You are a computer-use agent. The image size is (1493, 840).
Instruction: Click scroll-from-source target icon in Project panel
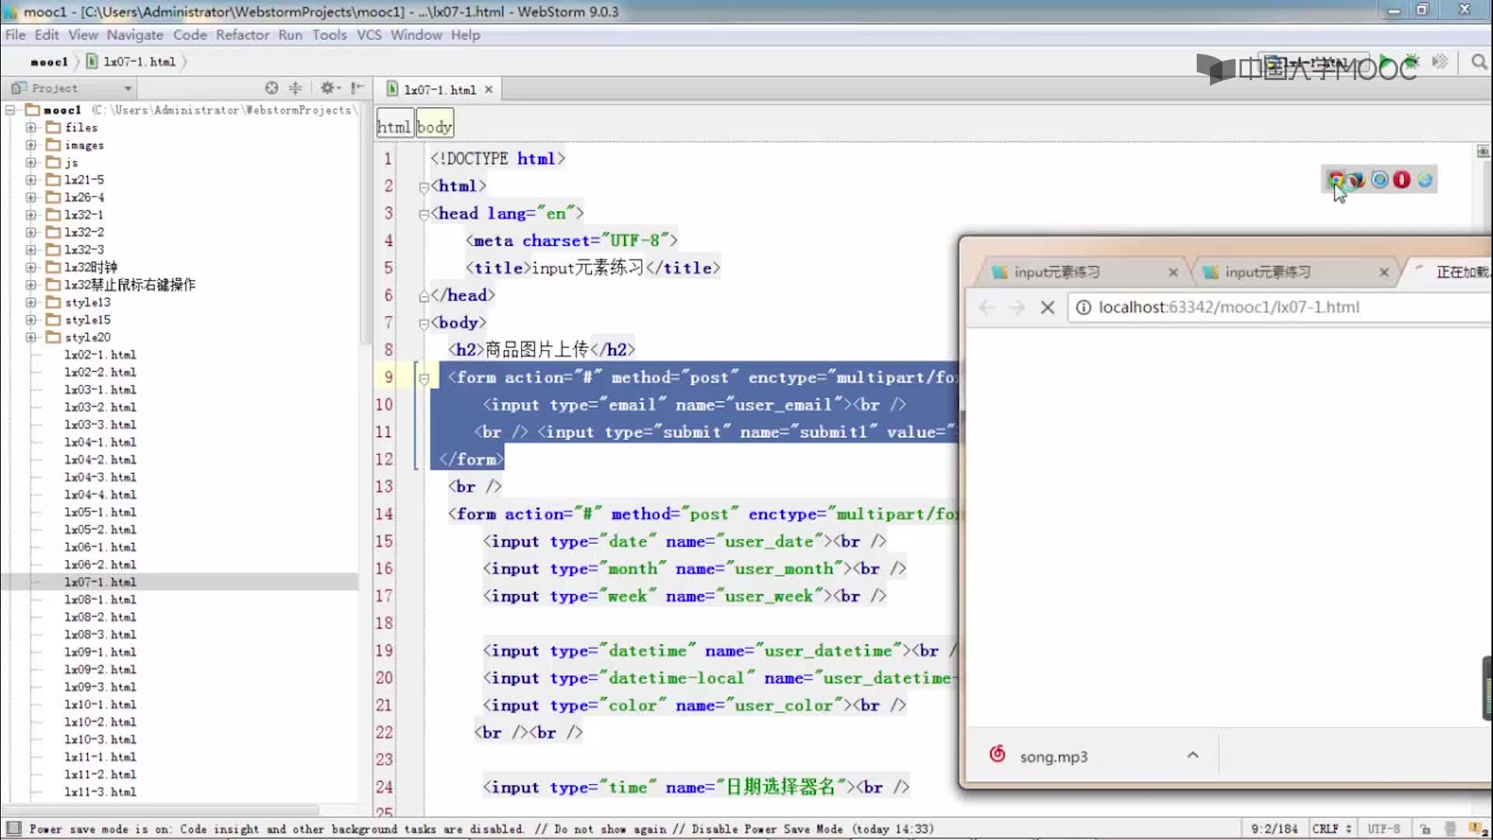(271, 88)
